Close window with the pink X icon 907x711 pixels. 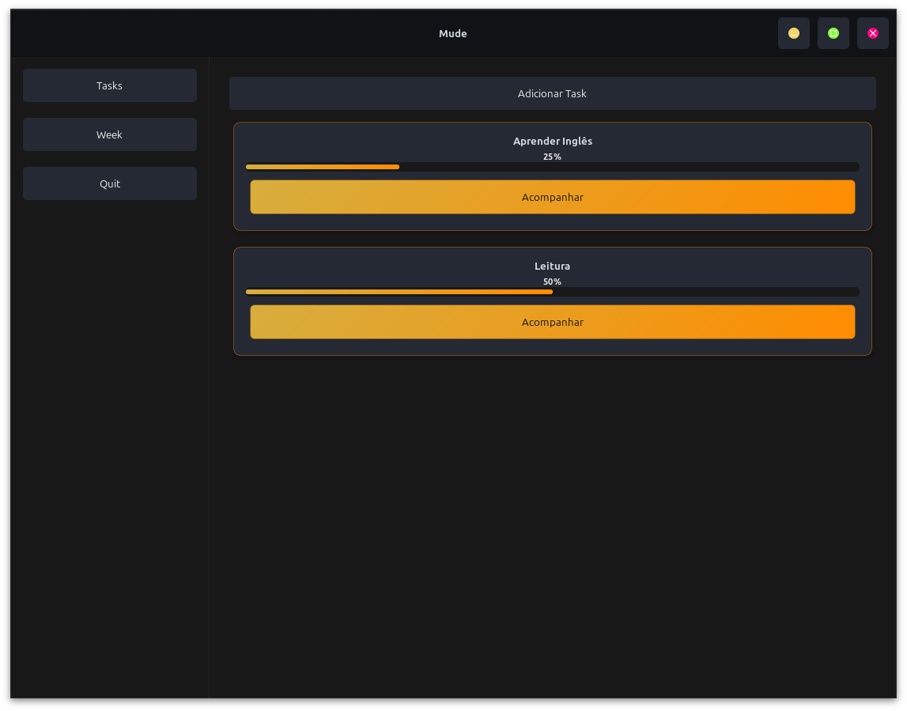(x=873, y=33)
